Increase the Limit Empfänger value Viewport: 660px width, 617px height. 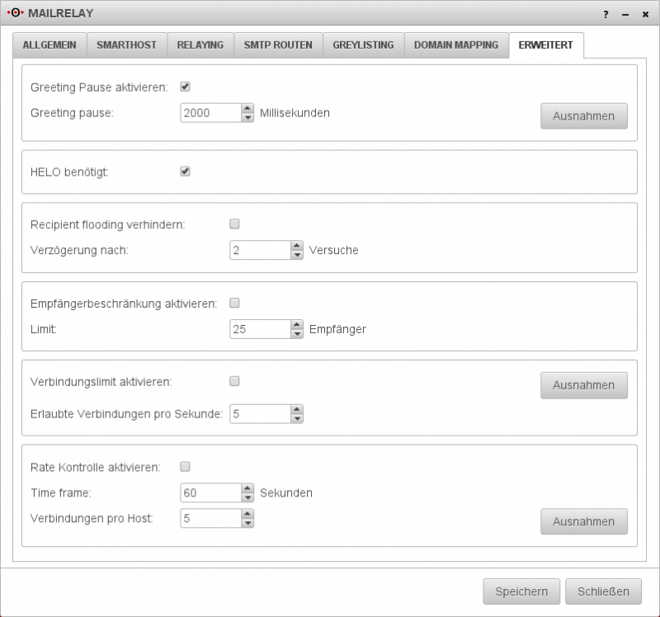(x=297, y=324)
